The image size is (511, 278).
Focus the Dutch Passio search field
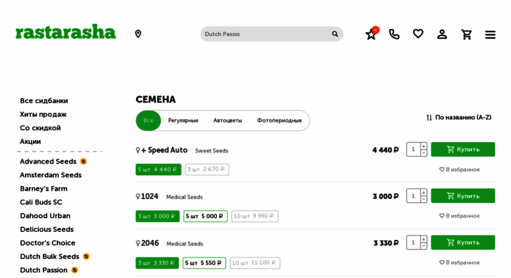click(266, 34)
